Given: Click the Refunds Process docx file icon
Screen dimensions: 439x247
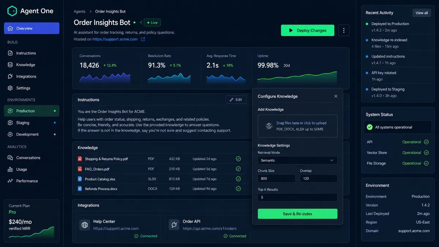Looking at the screenshot, I should tap(80, 189).
